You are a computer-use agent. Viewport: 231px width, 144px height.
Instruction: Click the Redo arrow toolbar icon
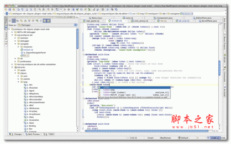tap(22, 9)
